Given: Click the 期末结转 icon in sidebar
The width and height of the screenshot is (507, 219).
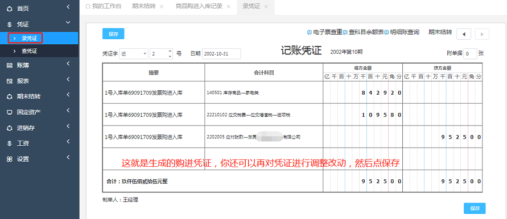Looking at the screenshot, I should 10,96.
